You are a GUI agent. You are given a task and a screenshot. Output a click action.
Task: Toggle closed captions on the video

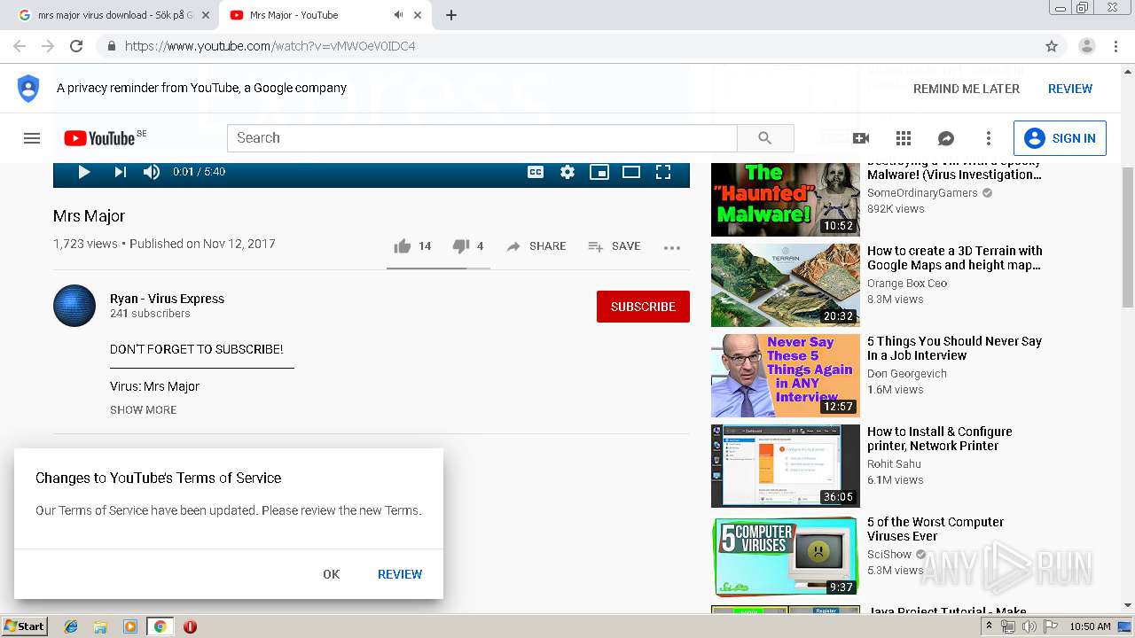pyautogui.click(x=536, y=172)
